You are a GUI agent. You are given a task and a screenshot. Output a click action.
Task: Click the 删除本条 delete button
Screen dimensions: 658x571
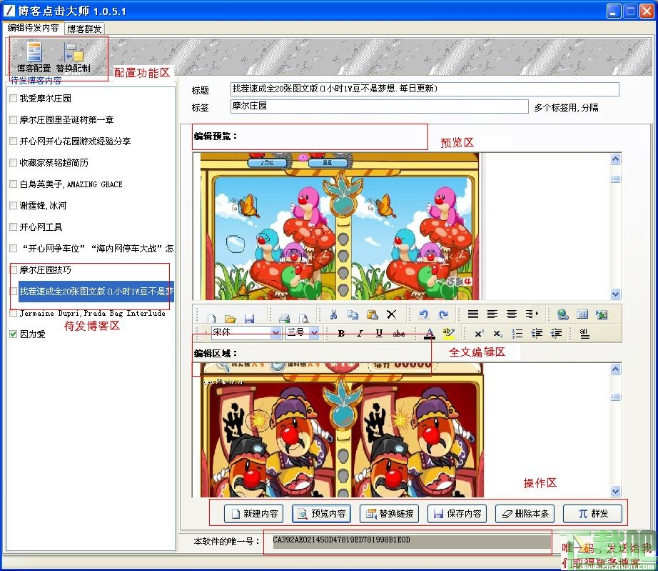pyautogui.click(x=525, y=513)
